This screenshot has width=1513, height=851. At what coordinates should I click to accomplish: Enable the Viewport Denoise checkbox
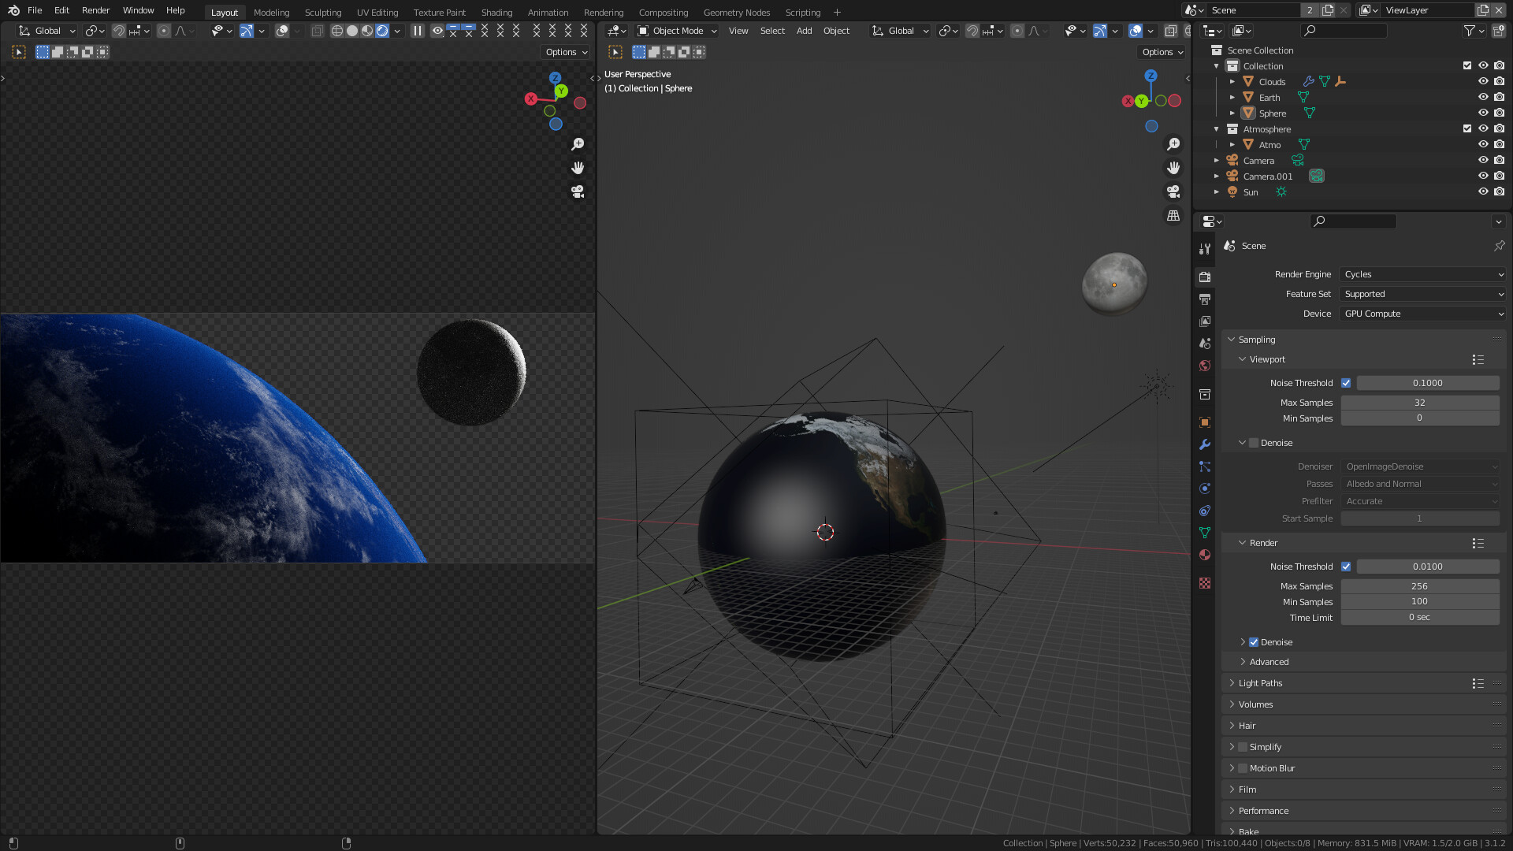(1254, 443)
